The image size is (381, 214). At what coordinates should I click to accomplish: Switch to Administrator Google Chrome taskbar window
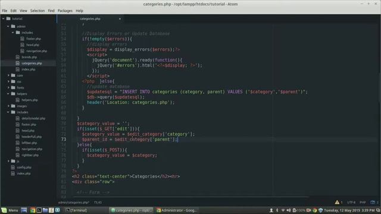pos(177,210)
